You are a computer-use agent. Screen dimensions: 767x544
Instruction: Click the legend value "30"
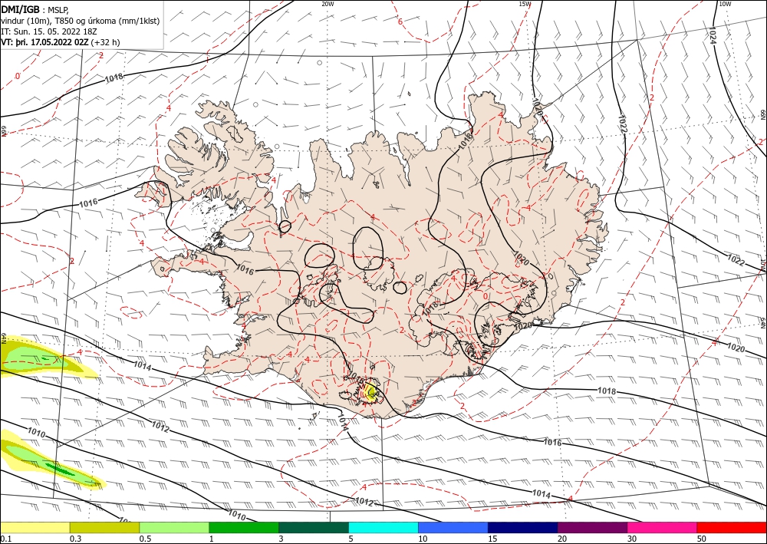coord(631,539)
